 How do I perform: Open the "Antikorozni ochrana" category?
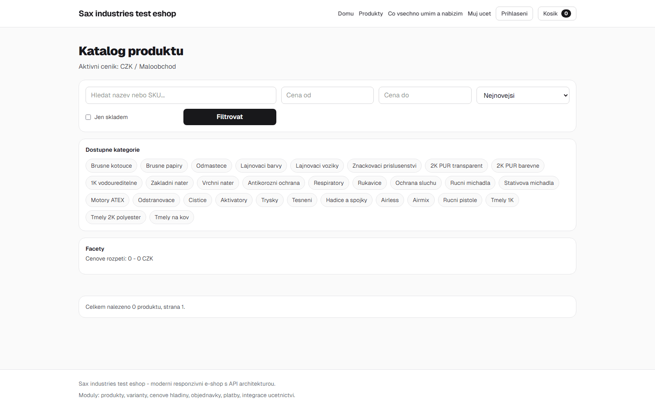coord(273,183)
